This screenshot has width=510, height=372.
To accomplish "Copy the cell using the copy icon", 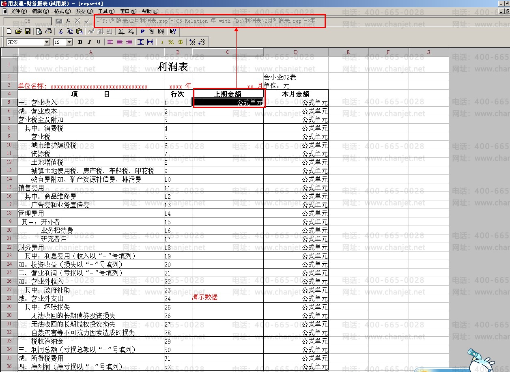I will (70, 31).
